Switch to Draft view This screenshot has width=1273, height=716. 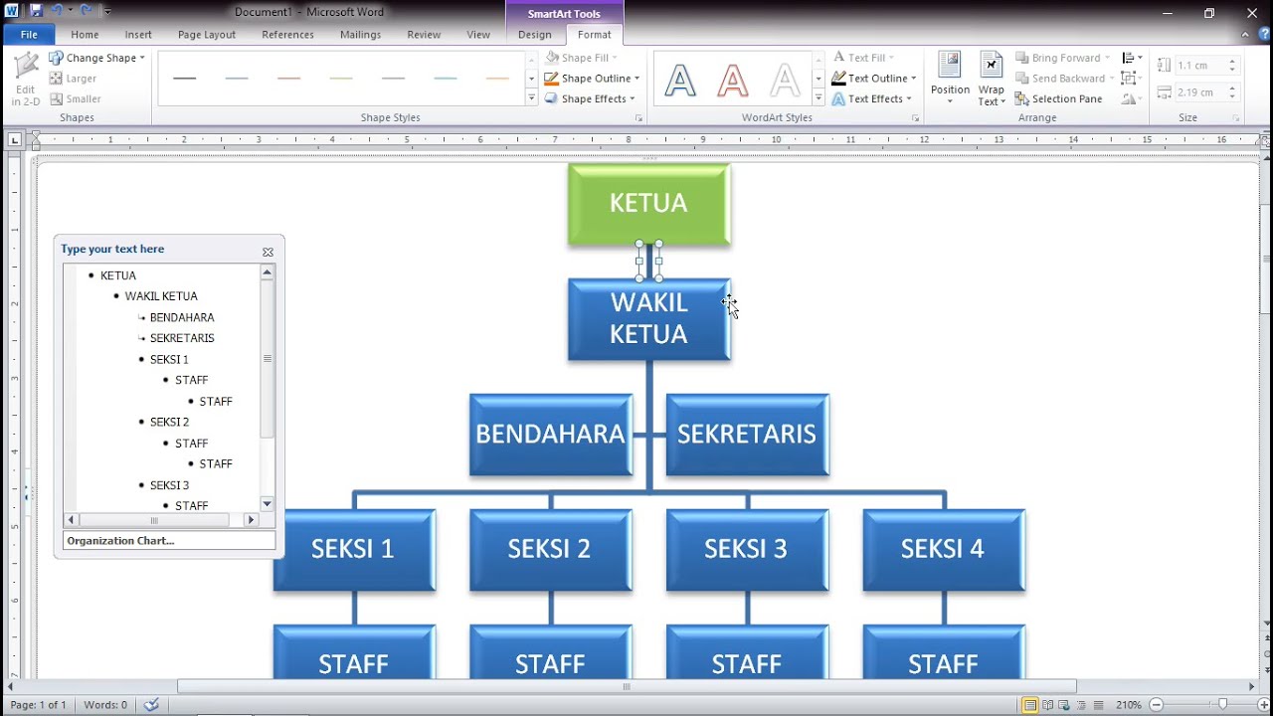pyautogui.click(x=1099, y=705)
